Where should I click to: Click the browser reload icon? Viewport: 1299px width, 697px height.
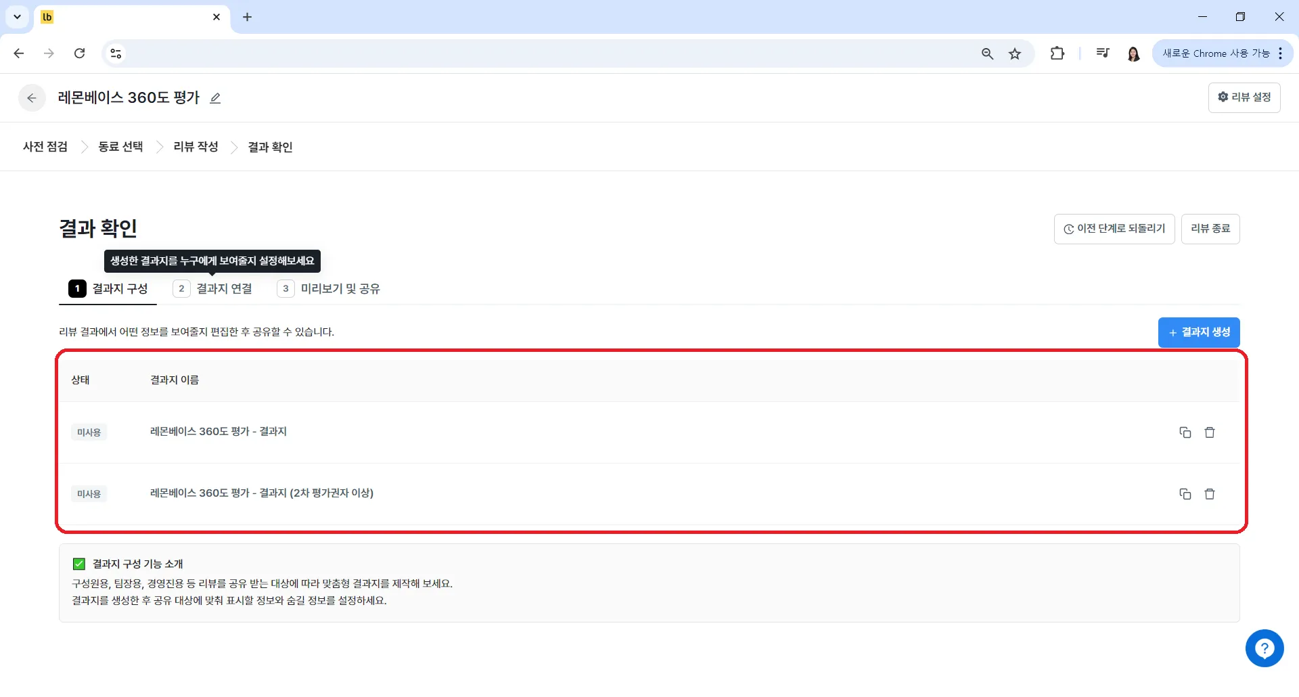pyautogui.click(x=79, y=53)
